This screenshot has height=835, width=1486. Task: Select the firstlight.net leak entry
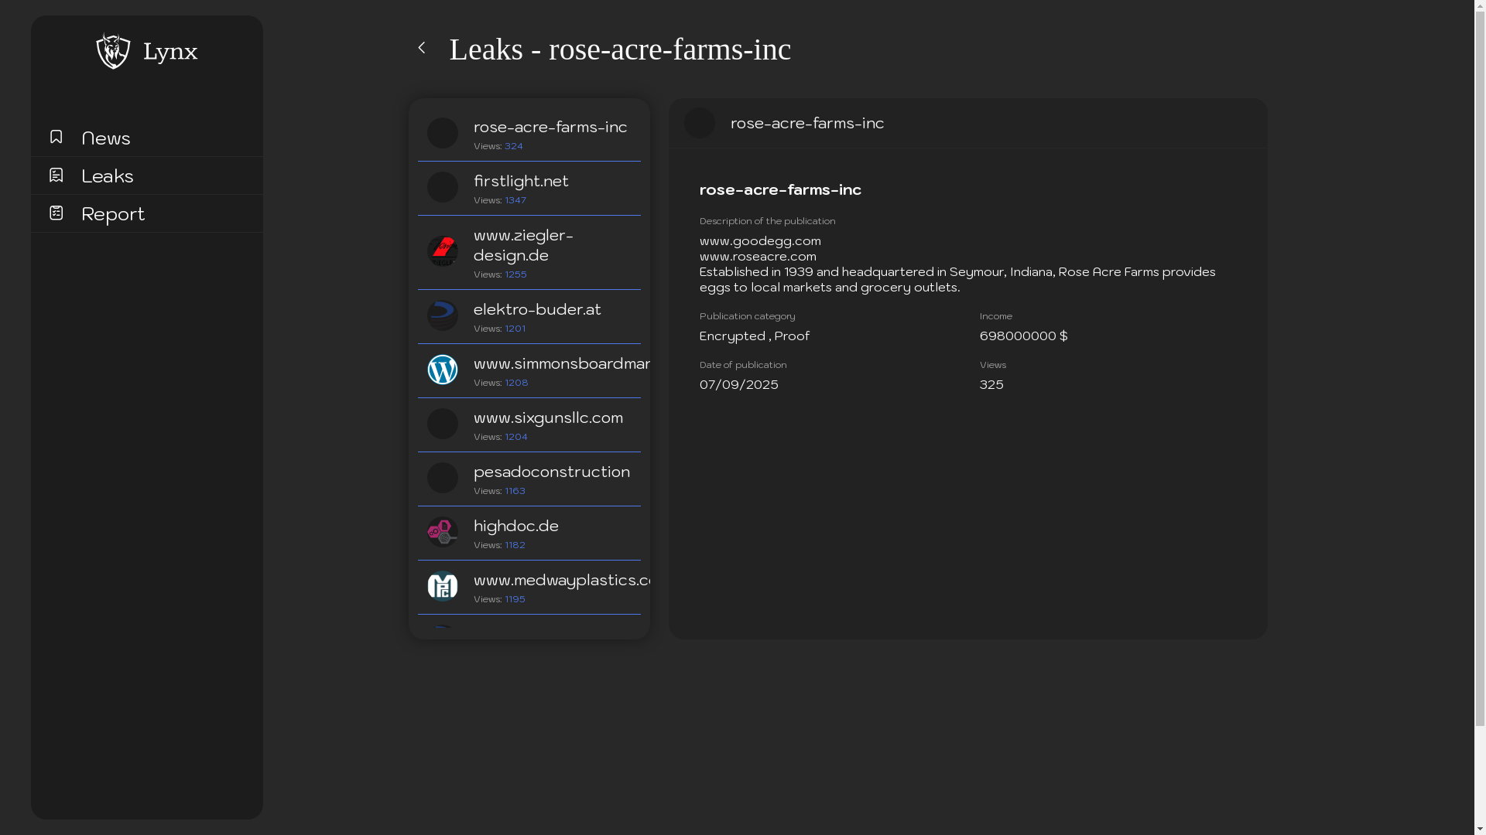click(x=521, y=181)
